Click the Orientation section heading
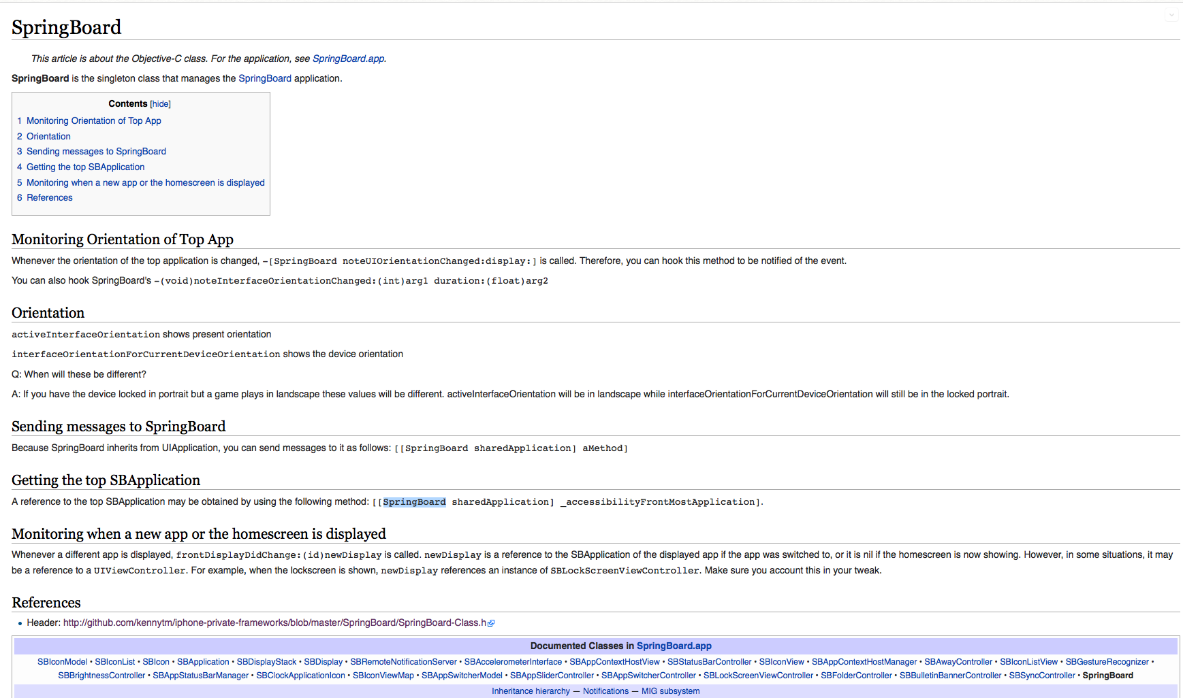The width and height of the screenshot is (1183, 698). (48, 313)
